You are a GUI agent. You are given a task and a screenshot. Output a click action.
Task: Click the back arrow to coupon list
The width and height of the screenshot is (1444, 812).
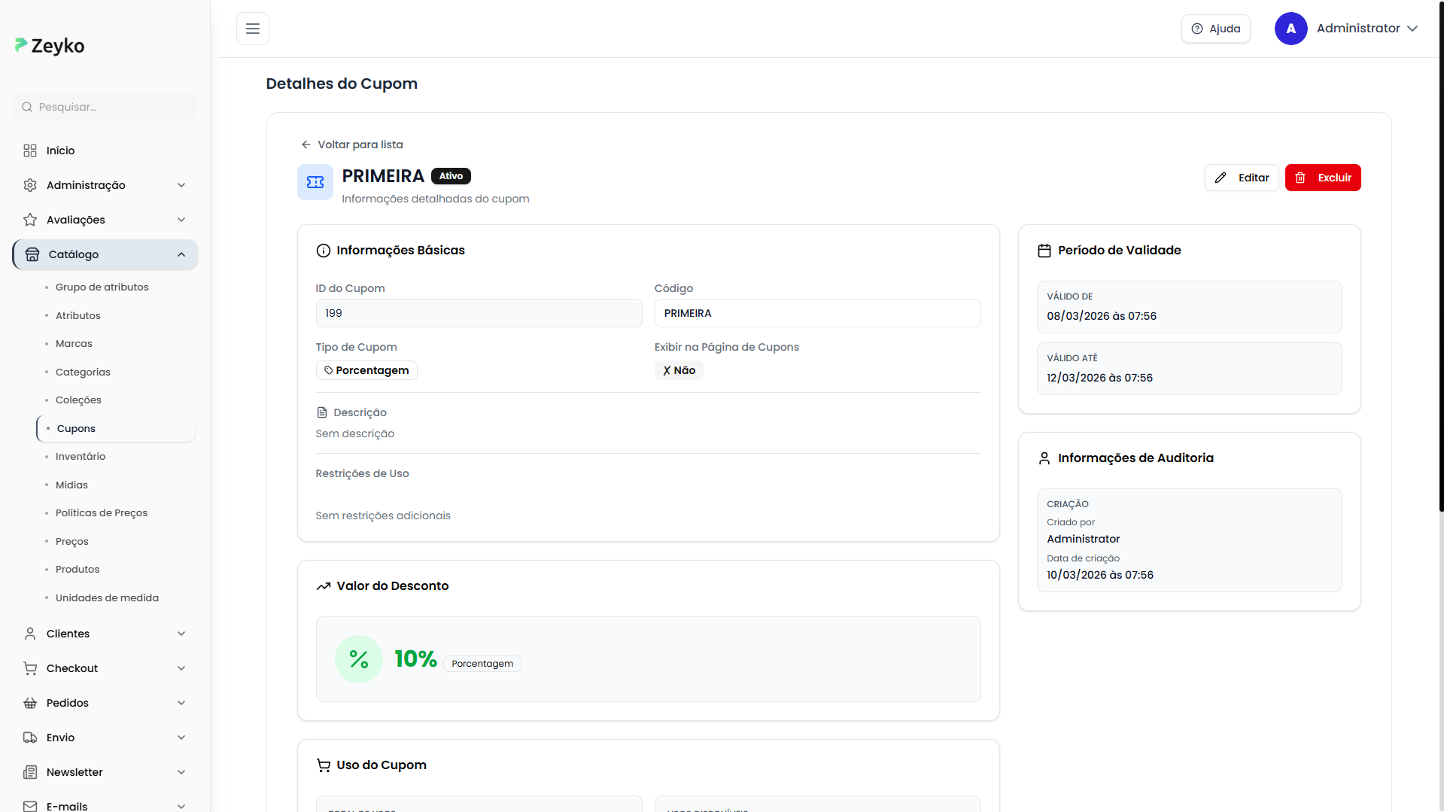pyautogui.click(x=306, y=144)
